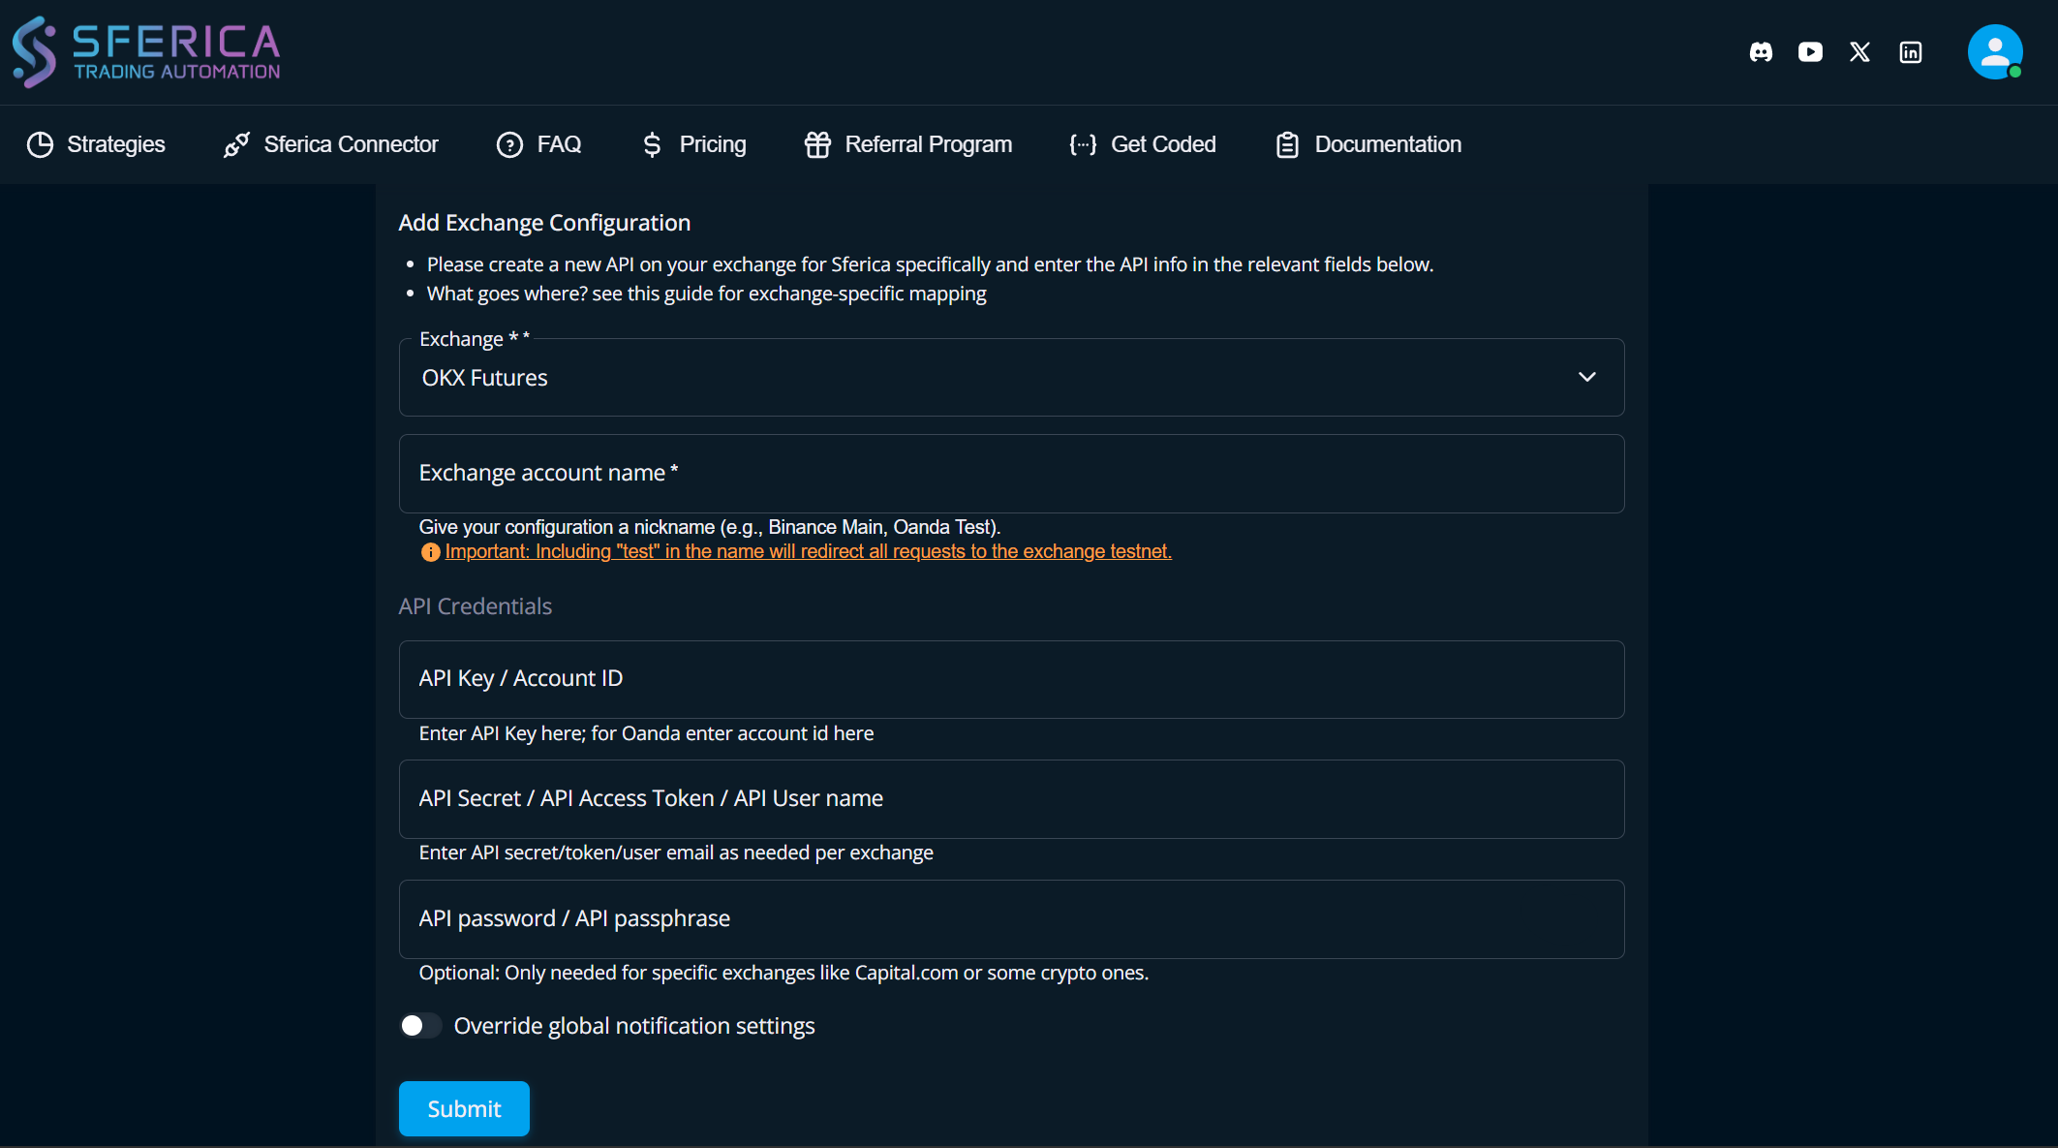Focus the Exchange account name field

pyautogui.click(x=1010, y=474)
